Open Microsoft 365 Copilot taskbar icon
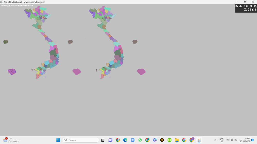The height and width of the screenshot is (144, 257). [154, 140]
